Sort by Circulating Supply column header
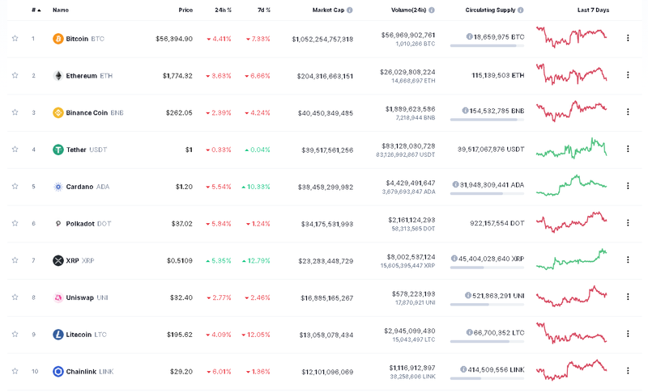 490,10
